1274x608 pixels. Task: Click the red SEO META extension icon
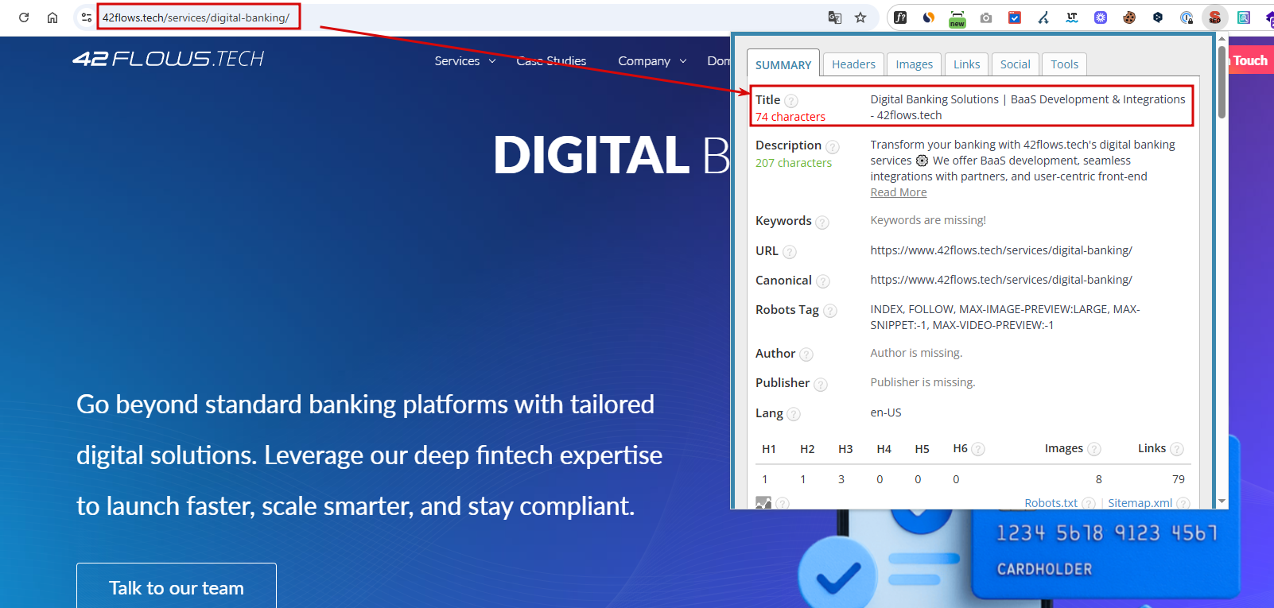click(1215, 17)
